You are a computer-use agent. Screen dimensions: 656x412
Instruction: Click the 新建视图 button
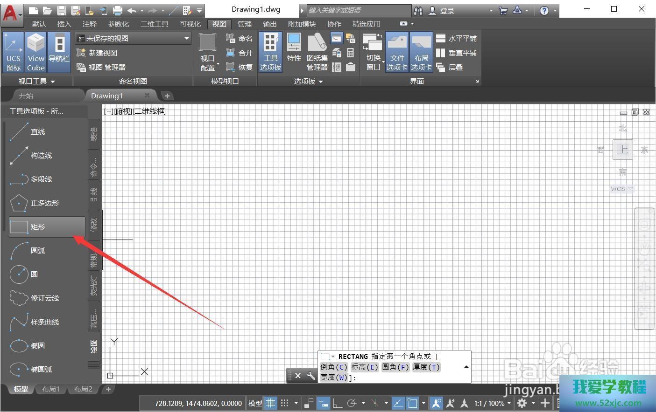[x=98, y=53]
